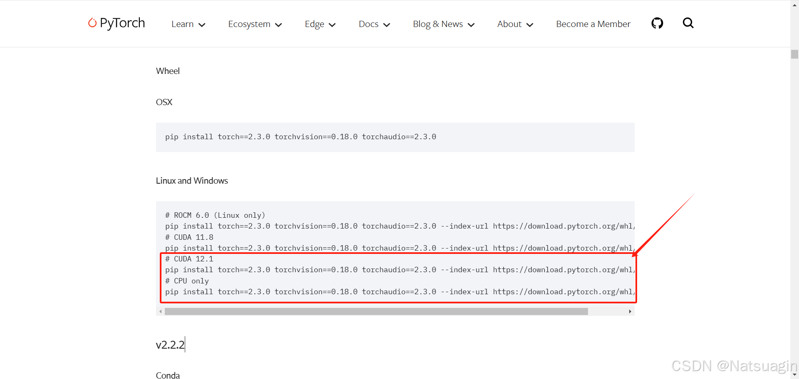Click the 'Linux and Windows' heading

(x=192, y=181)
